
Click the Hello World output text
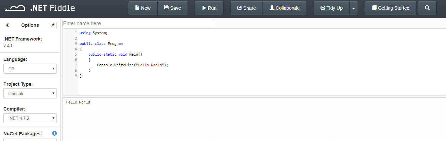(x=78, y=102)
